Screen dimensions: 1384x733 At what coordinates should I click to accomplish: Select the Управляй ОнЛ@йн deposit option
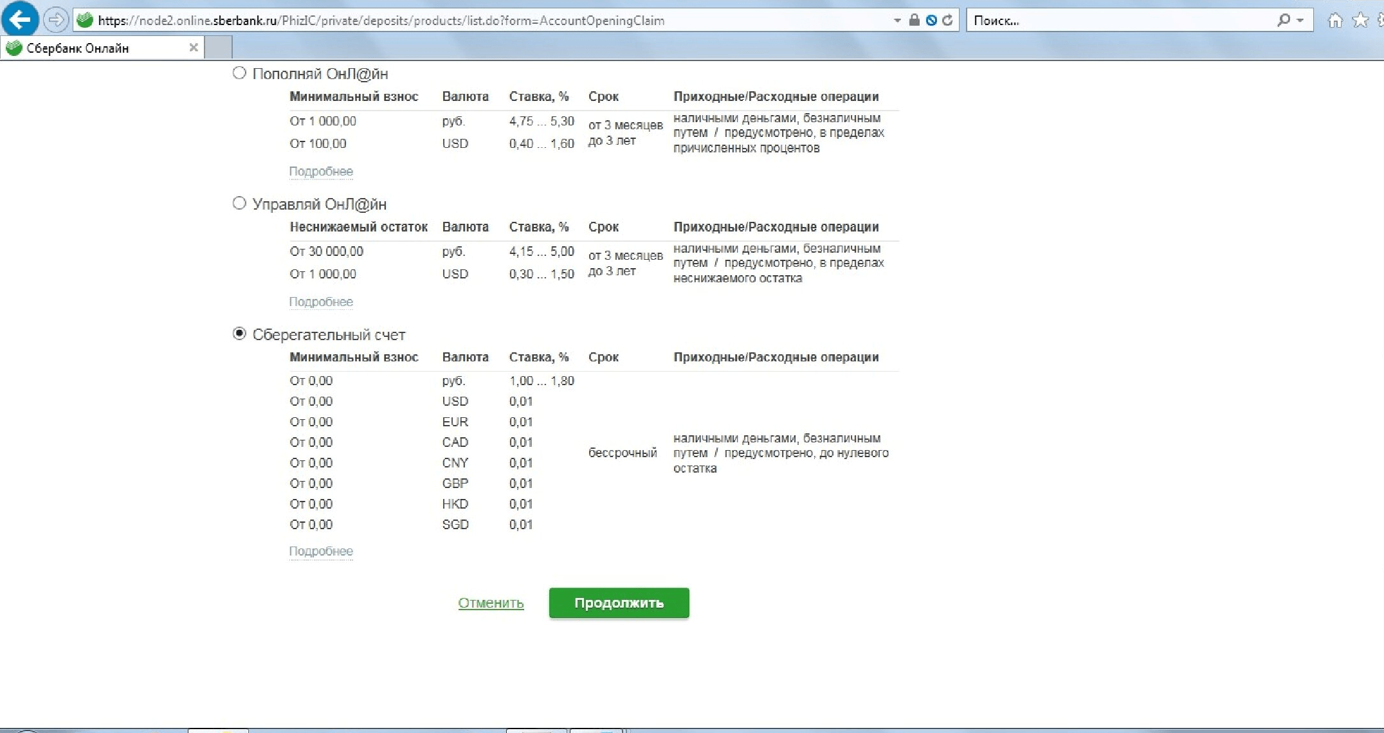(239, 203)
